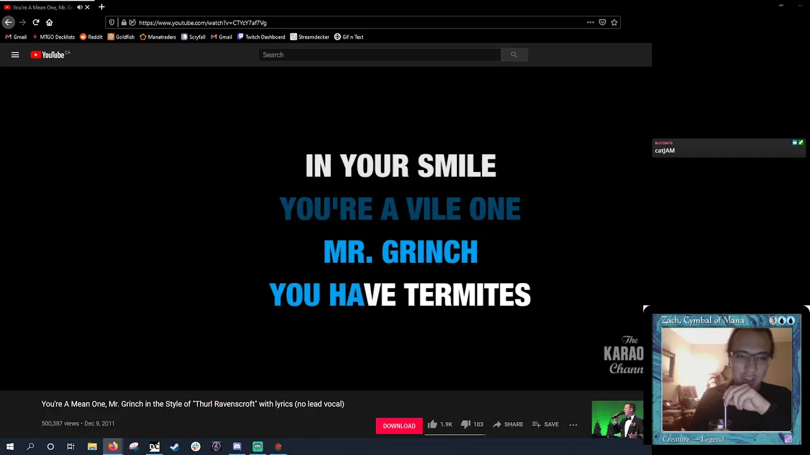This screenshot has height=455, width=810.
Task: Save the page to Pocket icon
Action: [602, 22]
